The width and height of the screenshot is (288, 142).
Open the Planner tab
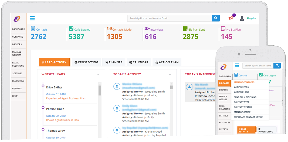[114, 62]
